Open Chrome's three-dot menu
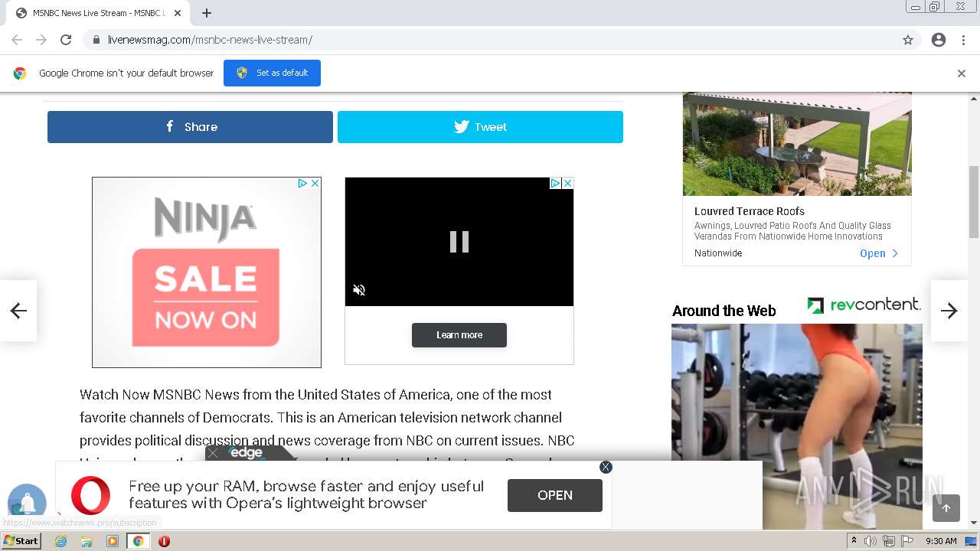This screenshot has width=980, height=551. point(963,40)
